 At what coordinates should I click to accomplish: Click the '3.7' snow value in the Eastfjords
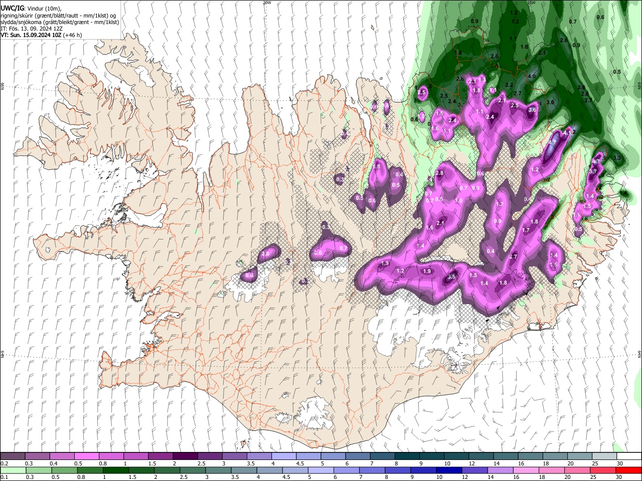(x=593, y=171)
